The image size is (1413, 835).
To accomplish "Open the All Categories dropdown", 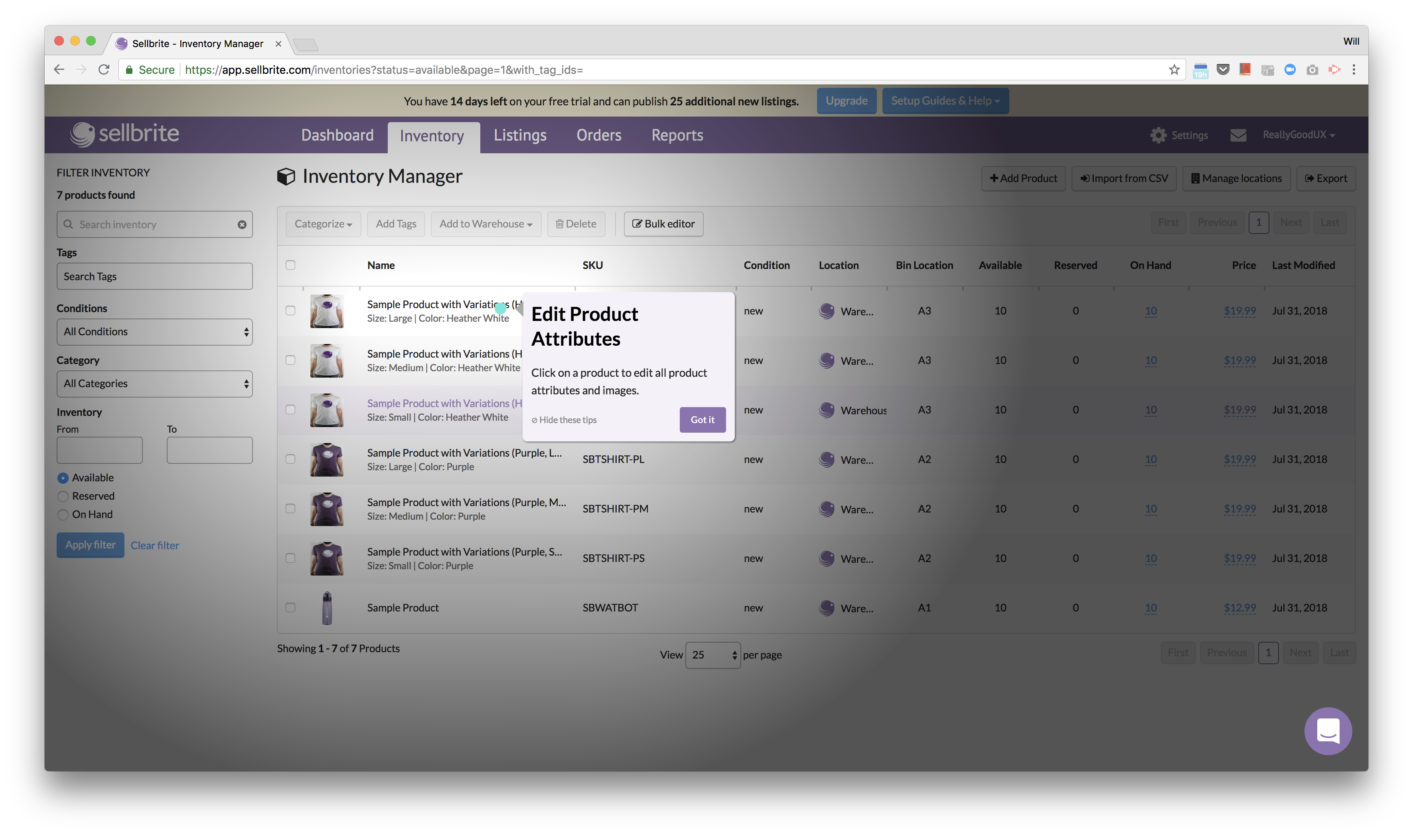I will 155,384.
